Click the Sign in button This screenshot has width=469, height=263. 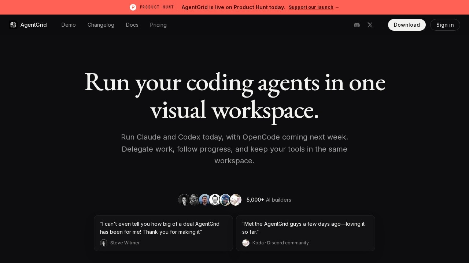445,25
